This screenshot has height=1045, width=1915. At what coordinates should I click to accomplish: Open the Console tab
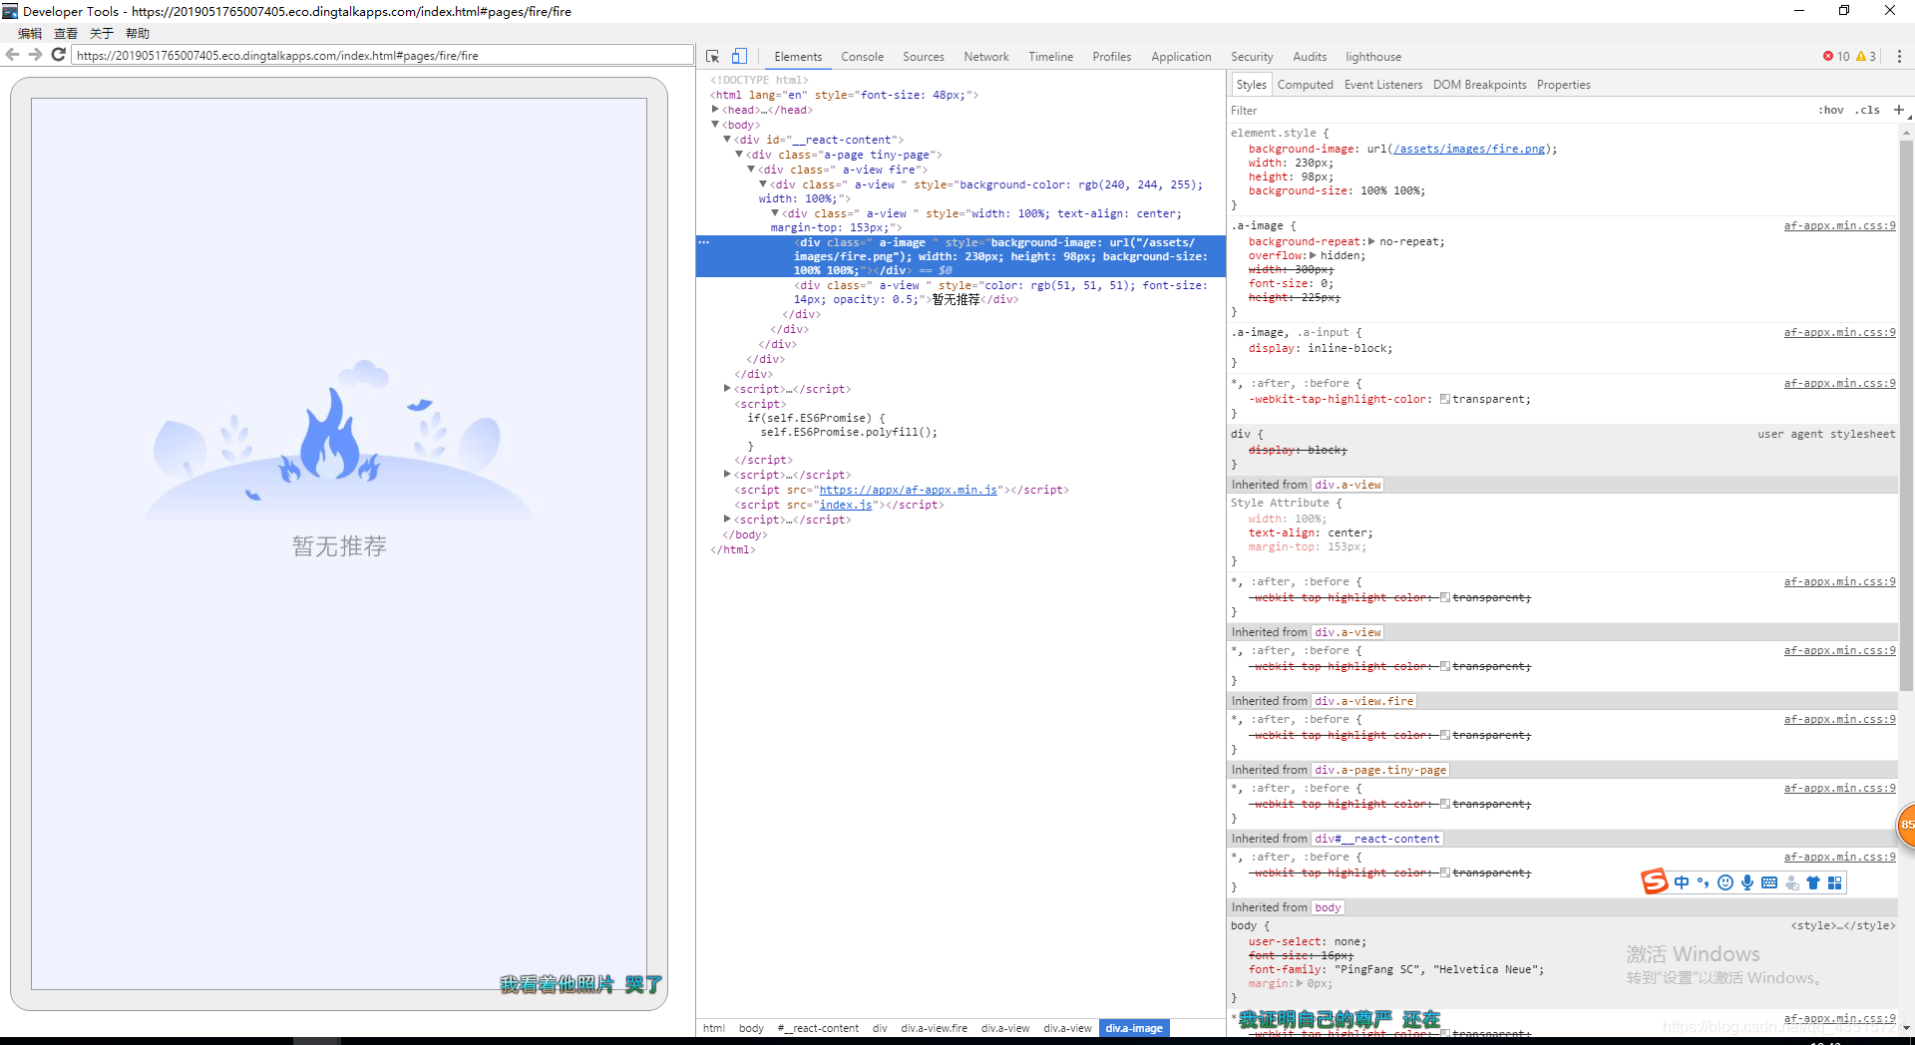862,57
